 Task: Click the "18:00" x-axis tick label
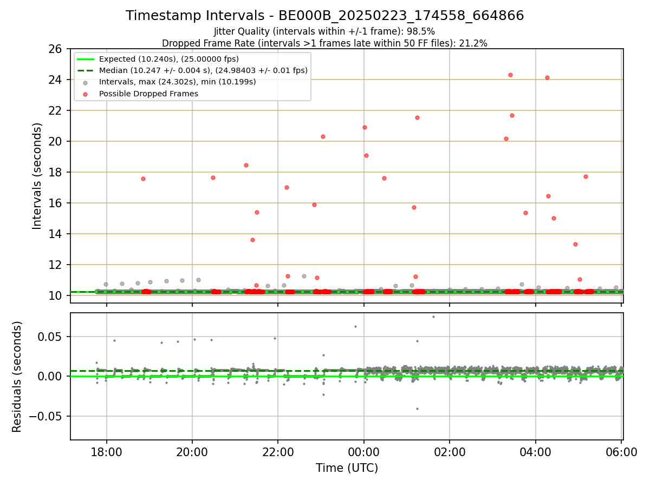coord(106,452)
